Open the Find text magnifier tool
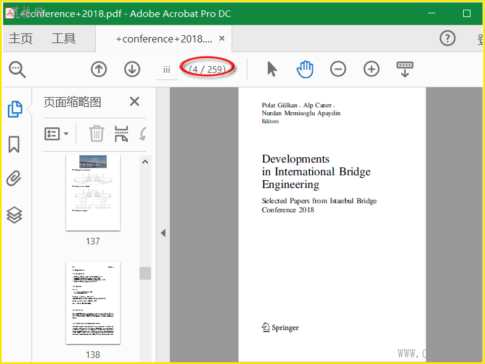Viewport: 485px width, 364px height. pos(18,69)
